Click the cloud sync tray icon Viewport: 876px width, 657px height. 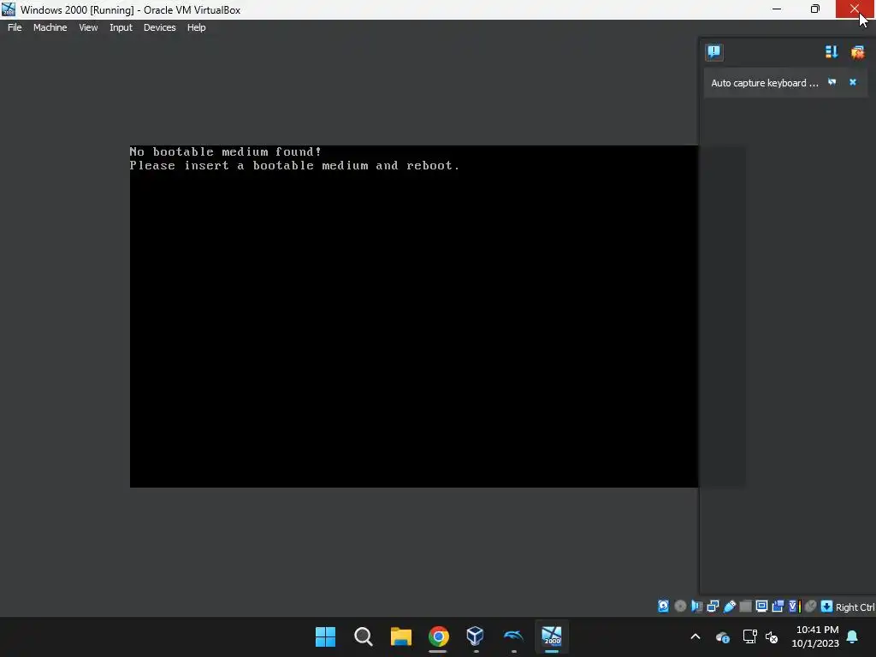pyautogui.click(x=722, y=636)
